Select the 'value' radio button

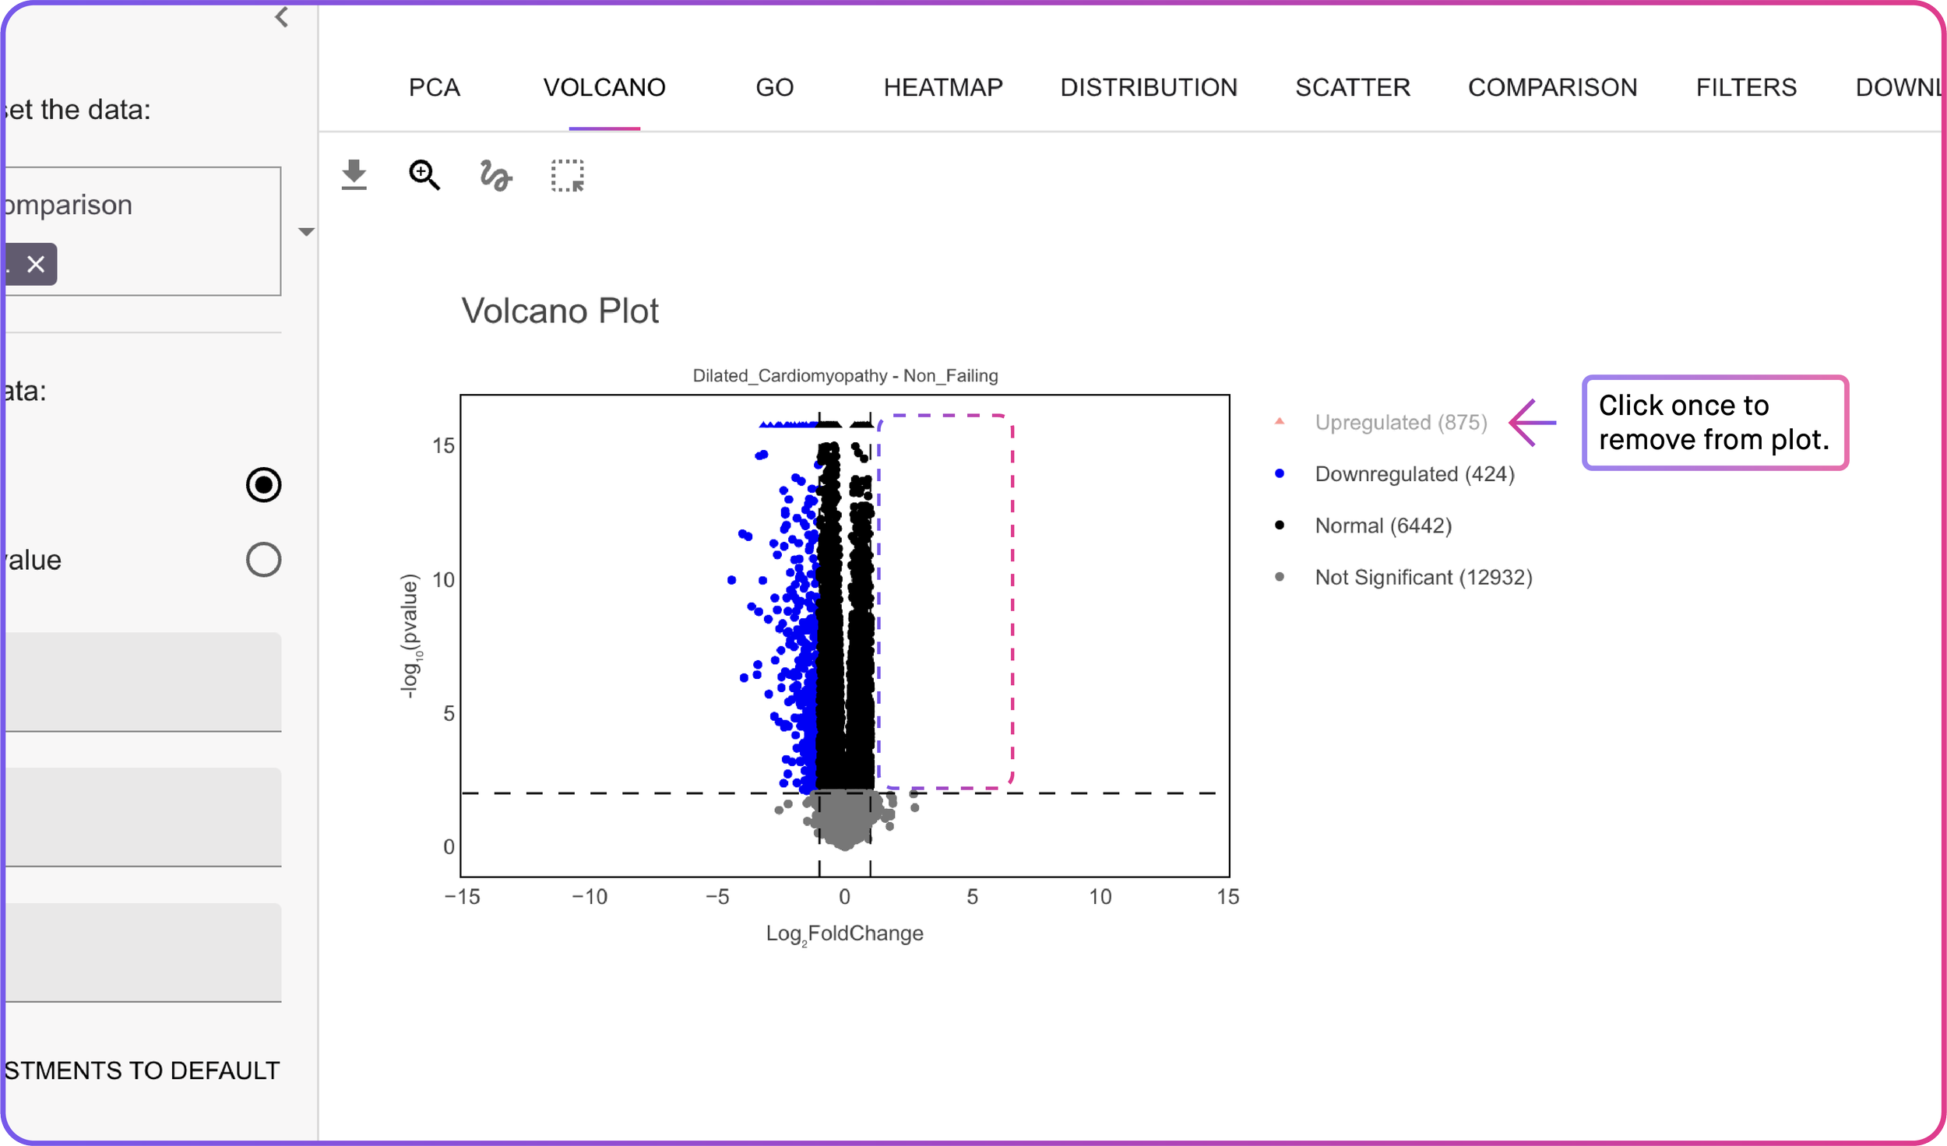(262, 559)
